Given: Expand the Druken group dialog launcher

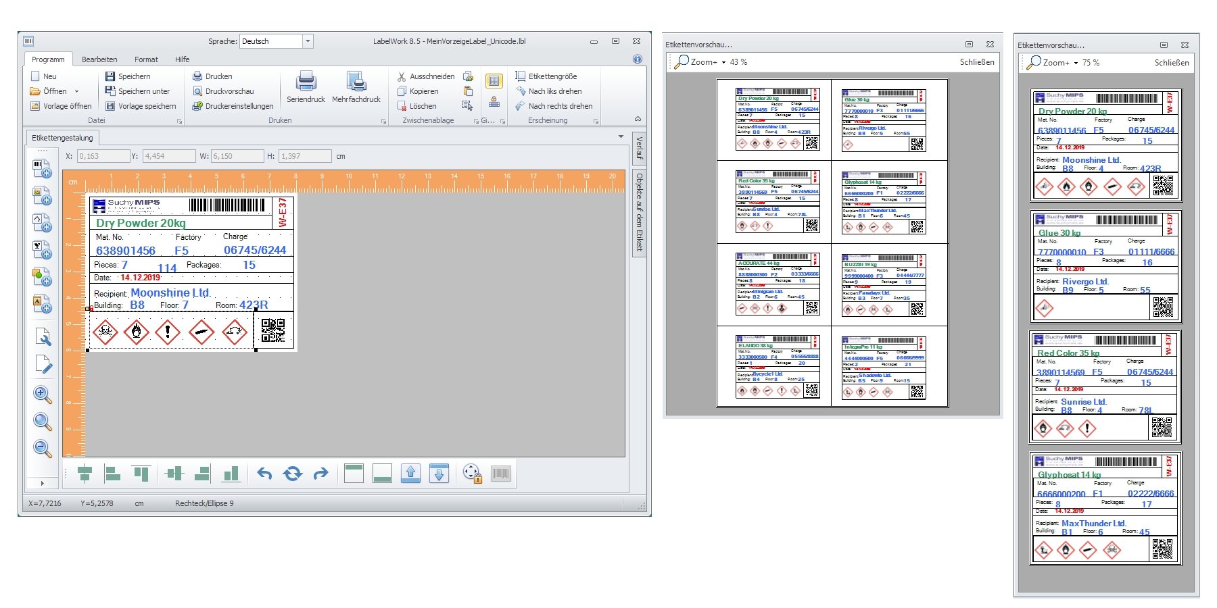Looking at the screenshot, I should 383,122.
